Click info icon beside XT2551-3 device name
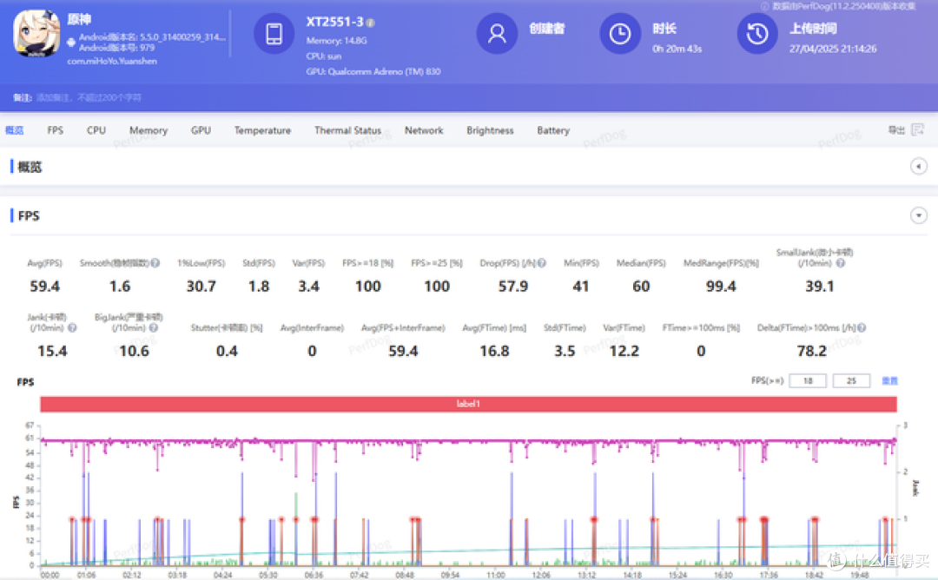The image size is (938, 580). pos(370,23)
